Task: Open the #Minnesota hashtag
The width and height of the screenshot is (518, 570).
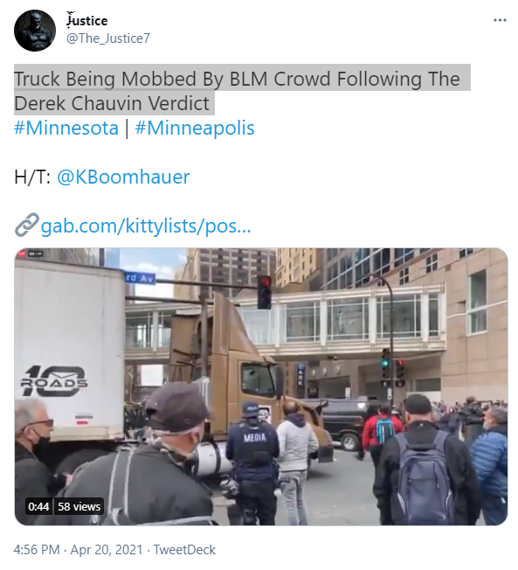Action: pyautogui.click(x=66, y=128)
